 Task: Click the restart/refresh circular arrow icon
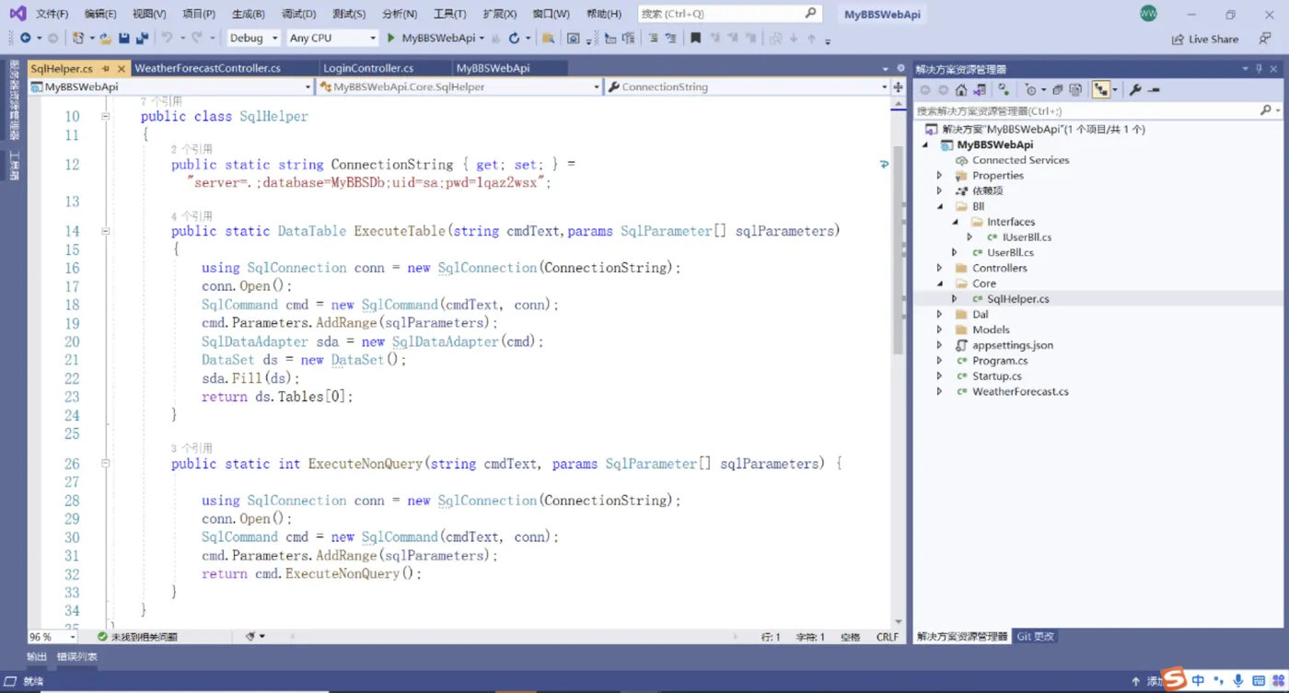point(514,38)
